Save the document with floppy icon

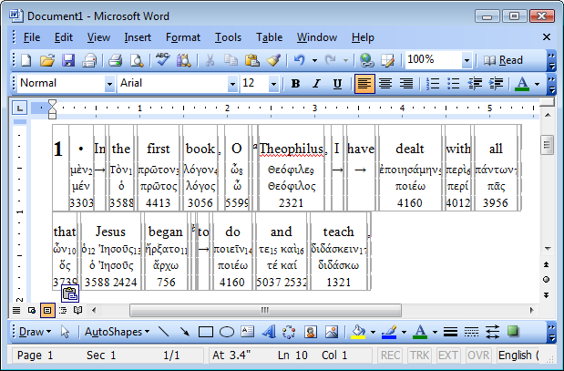coord(68,60)
